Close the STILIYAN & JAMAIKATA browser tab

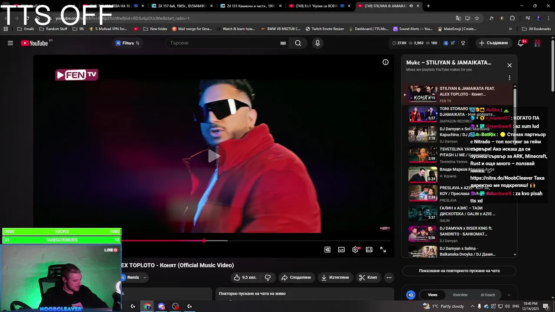pyautogui.click(x=418, y=6)
